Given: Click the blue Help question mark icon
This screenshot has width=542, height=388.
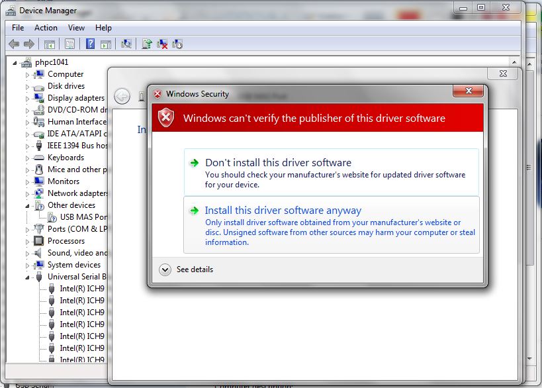Looking at the screenshot, I should click(90, 44).
